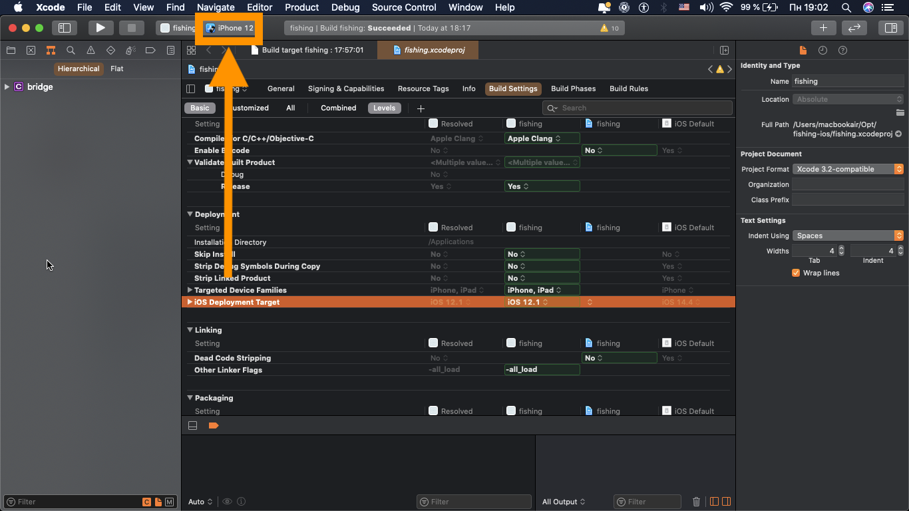Collapse the Deployment section disclosure triangle

pyautogui.click(x=190, y=214)
